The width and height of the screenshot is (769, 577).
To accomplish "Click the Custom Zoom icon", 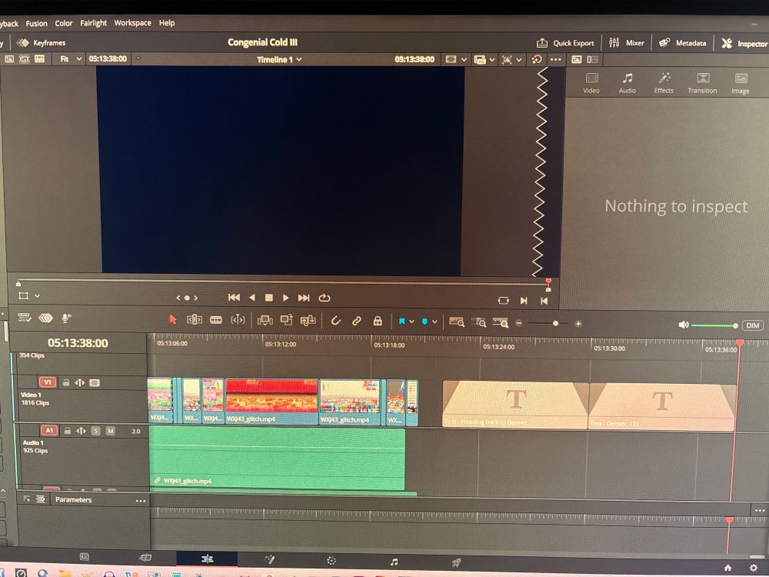I will 501,323.
